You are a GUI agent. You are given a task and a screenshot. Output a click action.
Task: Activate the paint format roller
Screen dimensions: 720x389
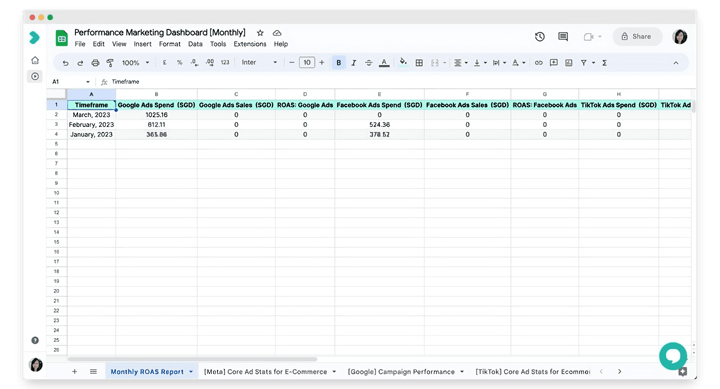(x=110, y=63)
